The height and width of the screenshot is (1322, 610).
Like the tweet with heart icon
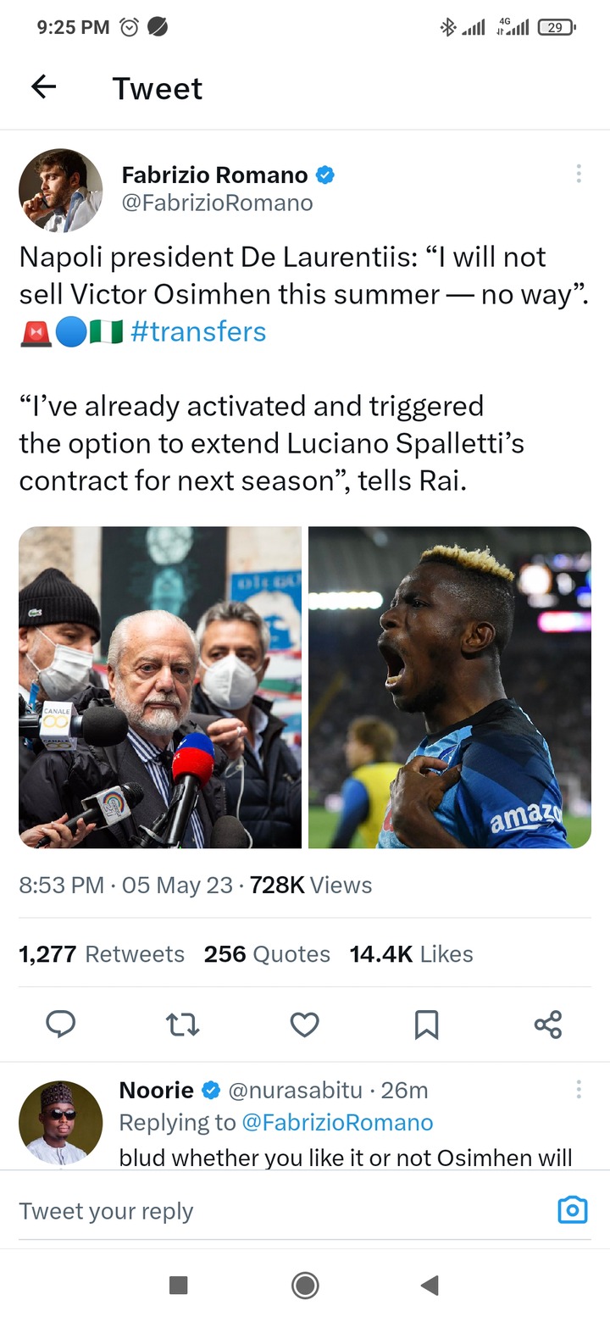tap(304, 1025)
